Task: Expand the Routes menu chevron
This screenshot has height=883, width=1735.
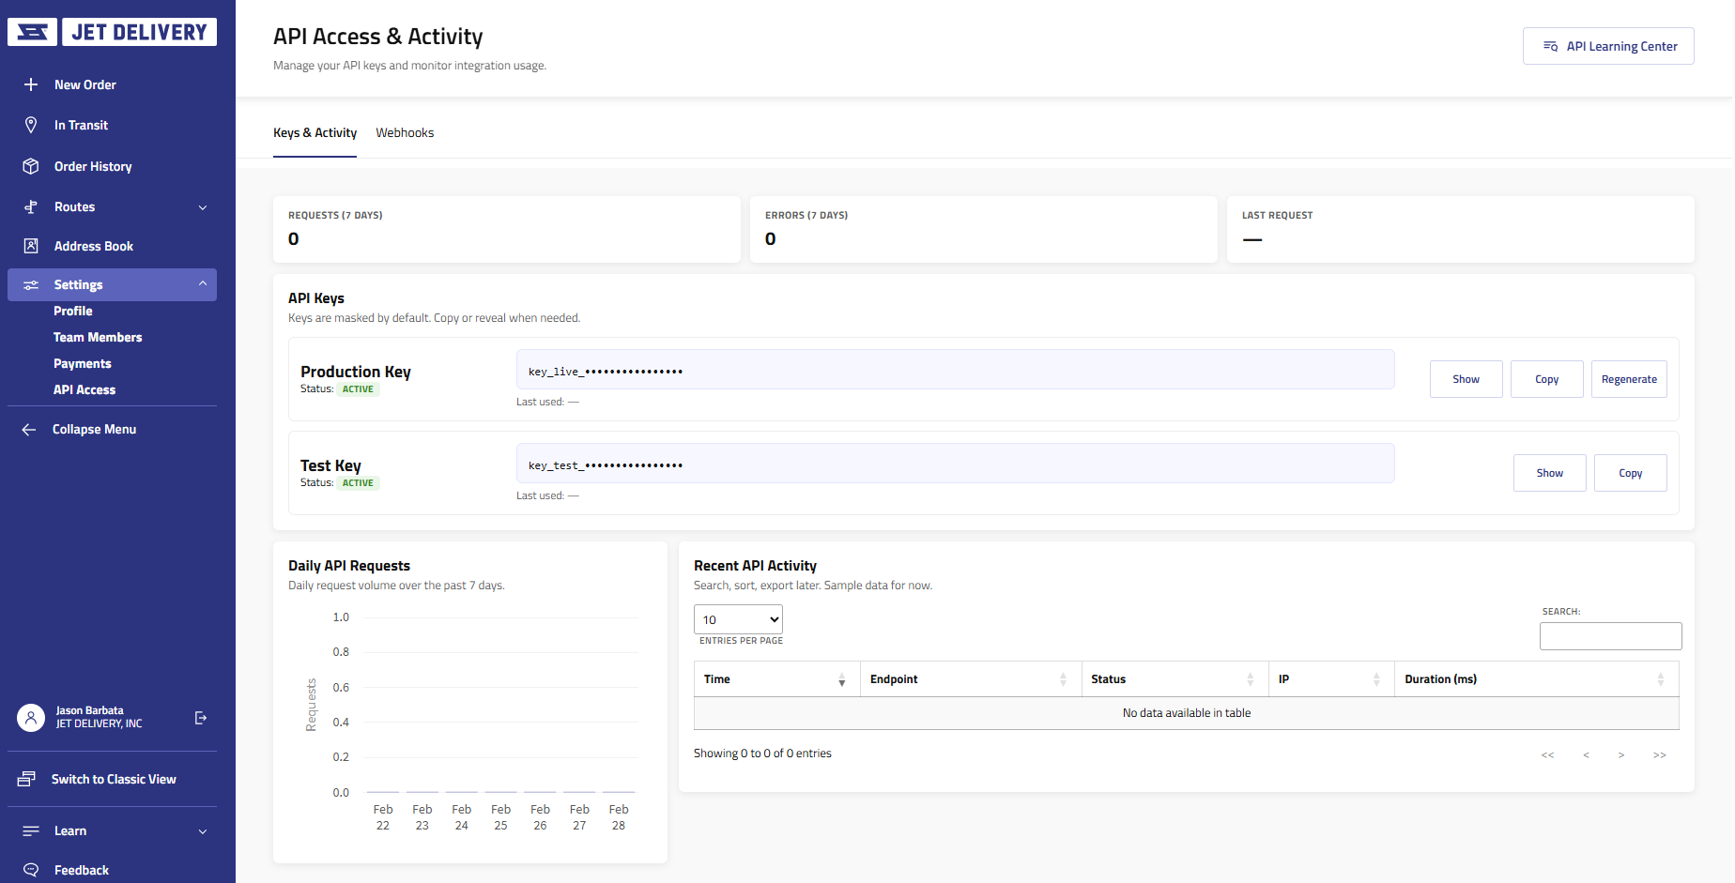Action: (203, 207)
